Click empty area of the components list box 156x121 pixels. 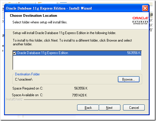(x=77, y=63)
